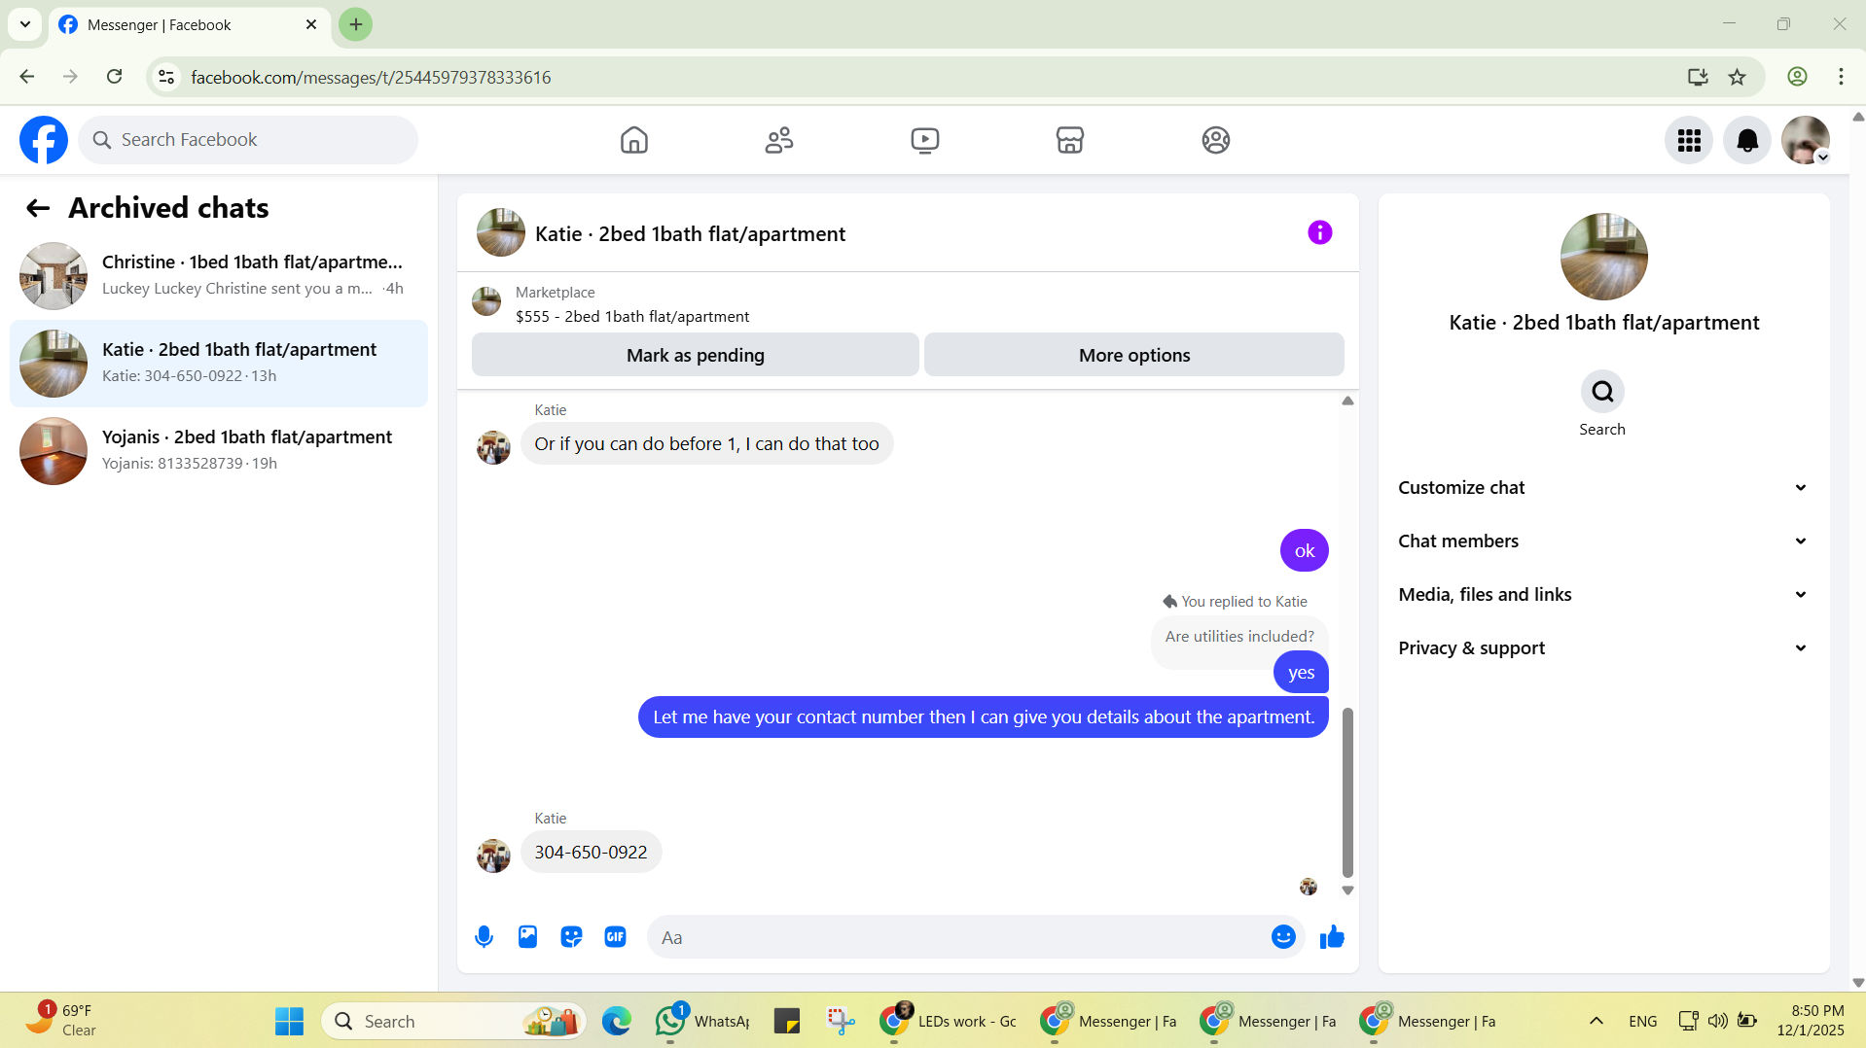1866x1048 pixels.
Task: Open Chrome profile icon
Action: (x=1797, y=77)
